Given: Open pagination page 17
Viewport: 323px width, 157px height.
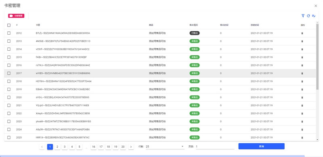Looking at the screenshot, I should click(x=101, y=147).
